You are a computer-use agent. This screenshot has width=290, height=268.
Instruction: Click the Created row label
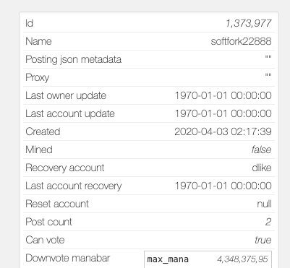coord(43,131)
